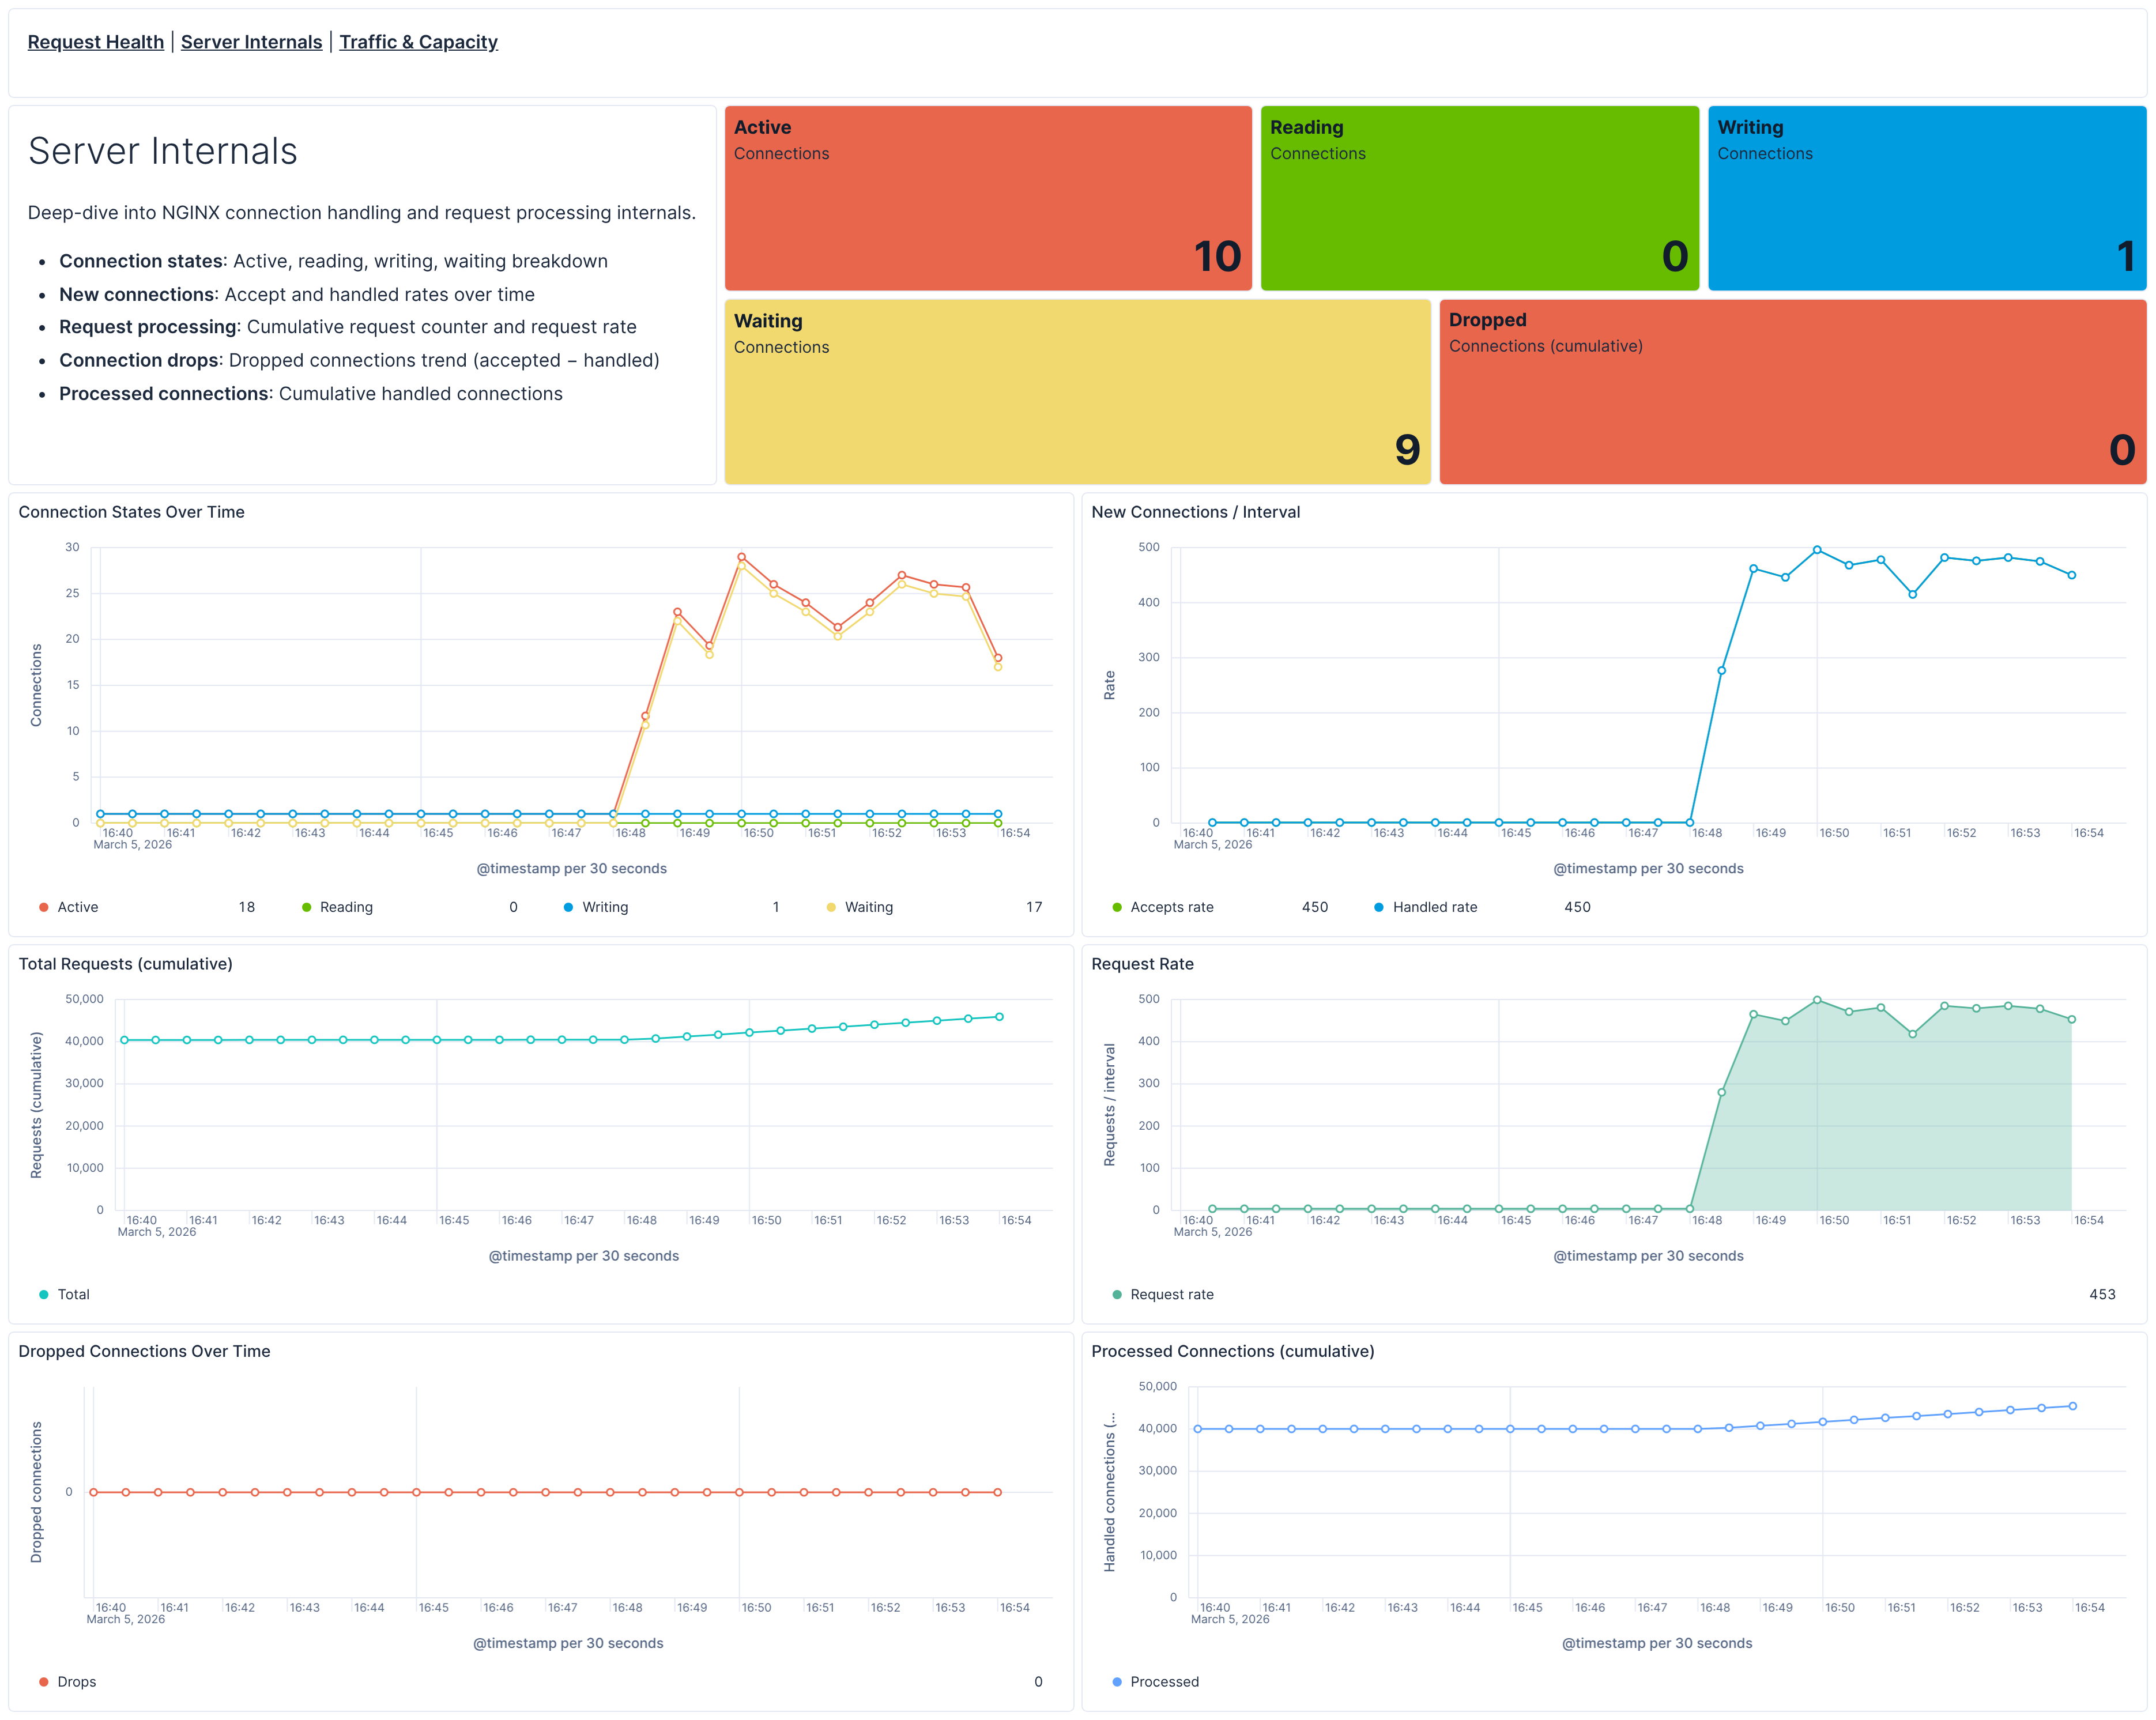Click the Connection States Over Time title
Screen dimensions: 2156x1720
pos(131,512)
